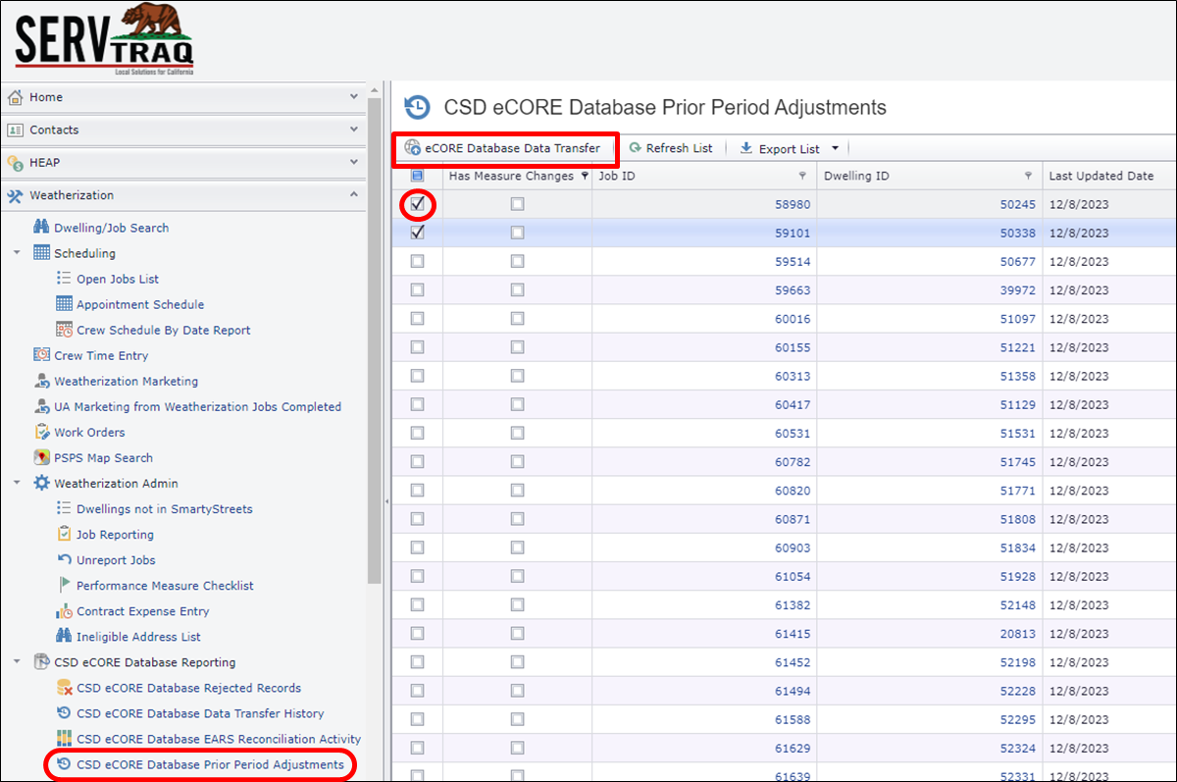
Task: Click the eCORE Database Data Transfer button
Action: [x=503, y=148]
